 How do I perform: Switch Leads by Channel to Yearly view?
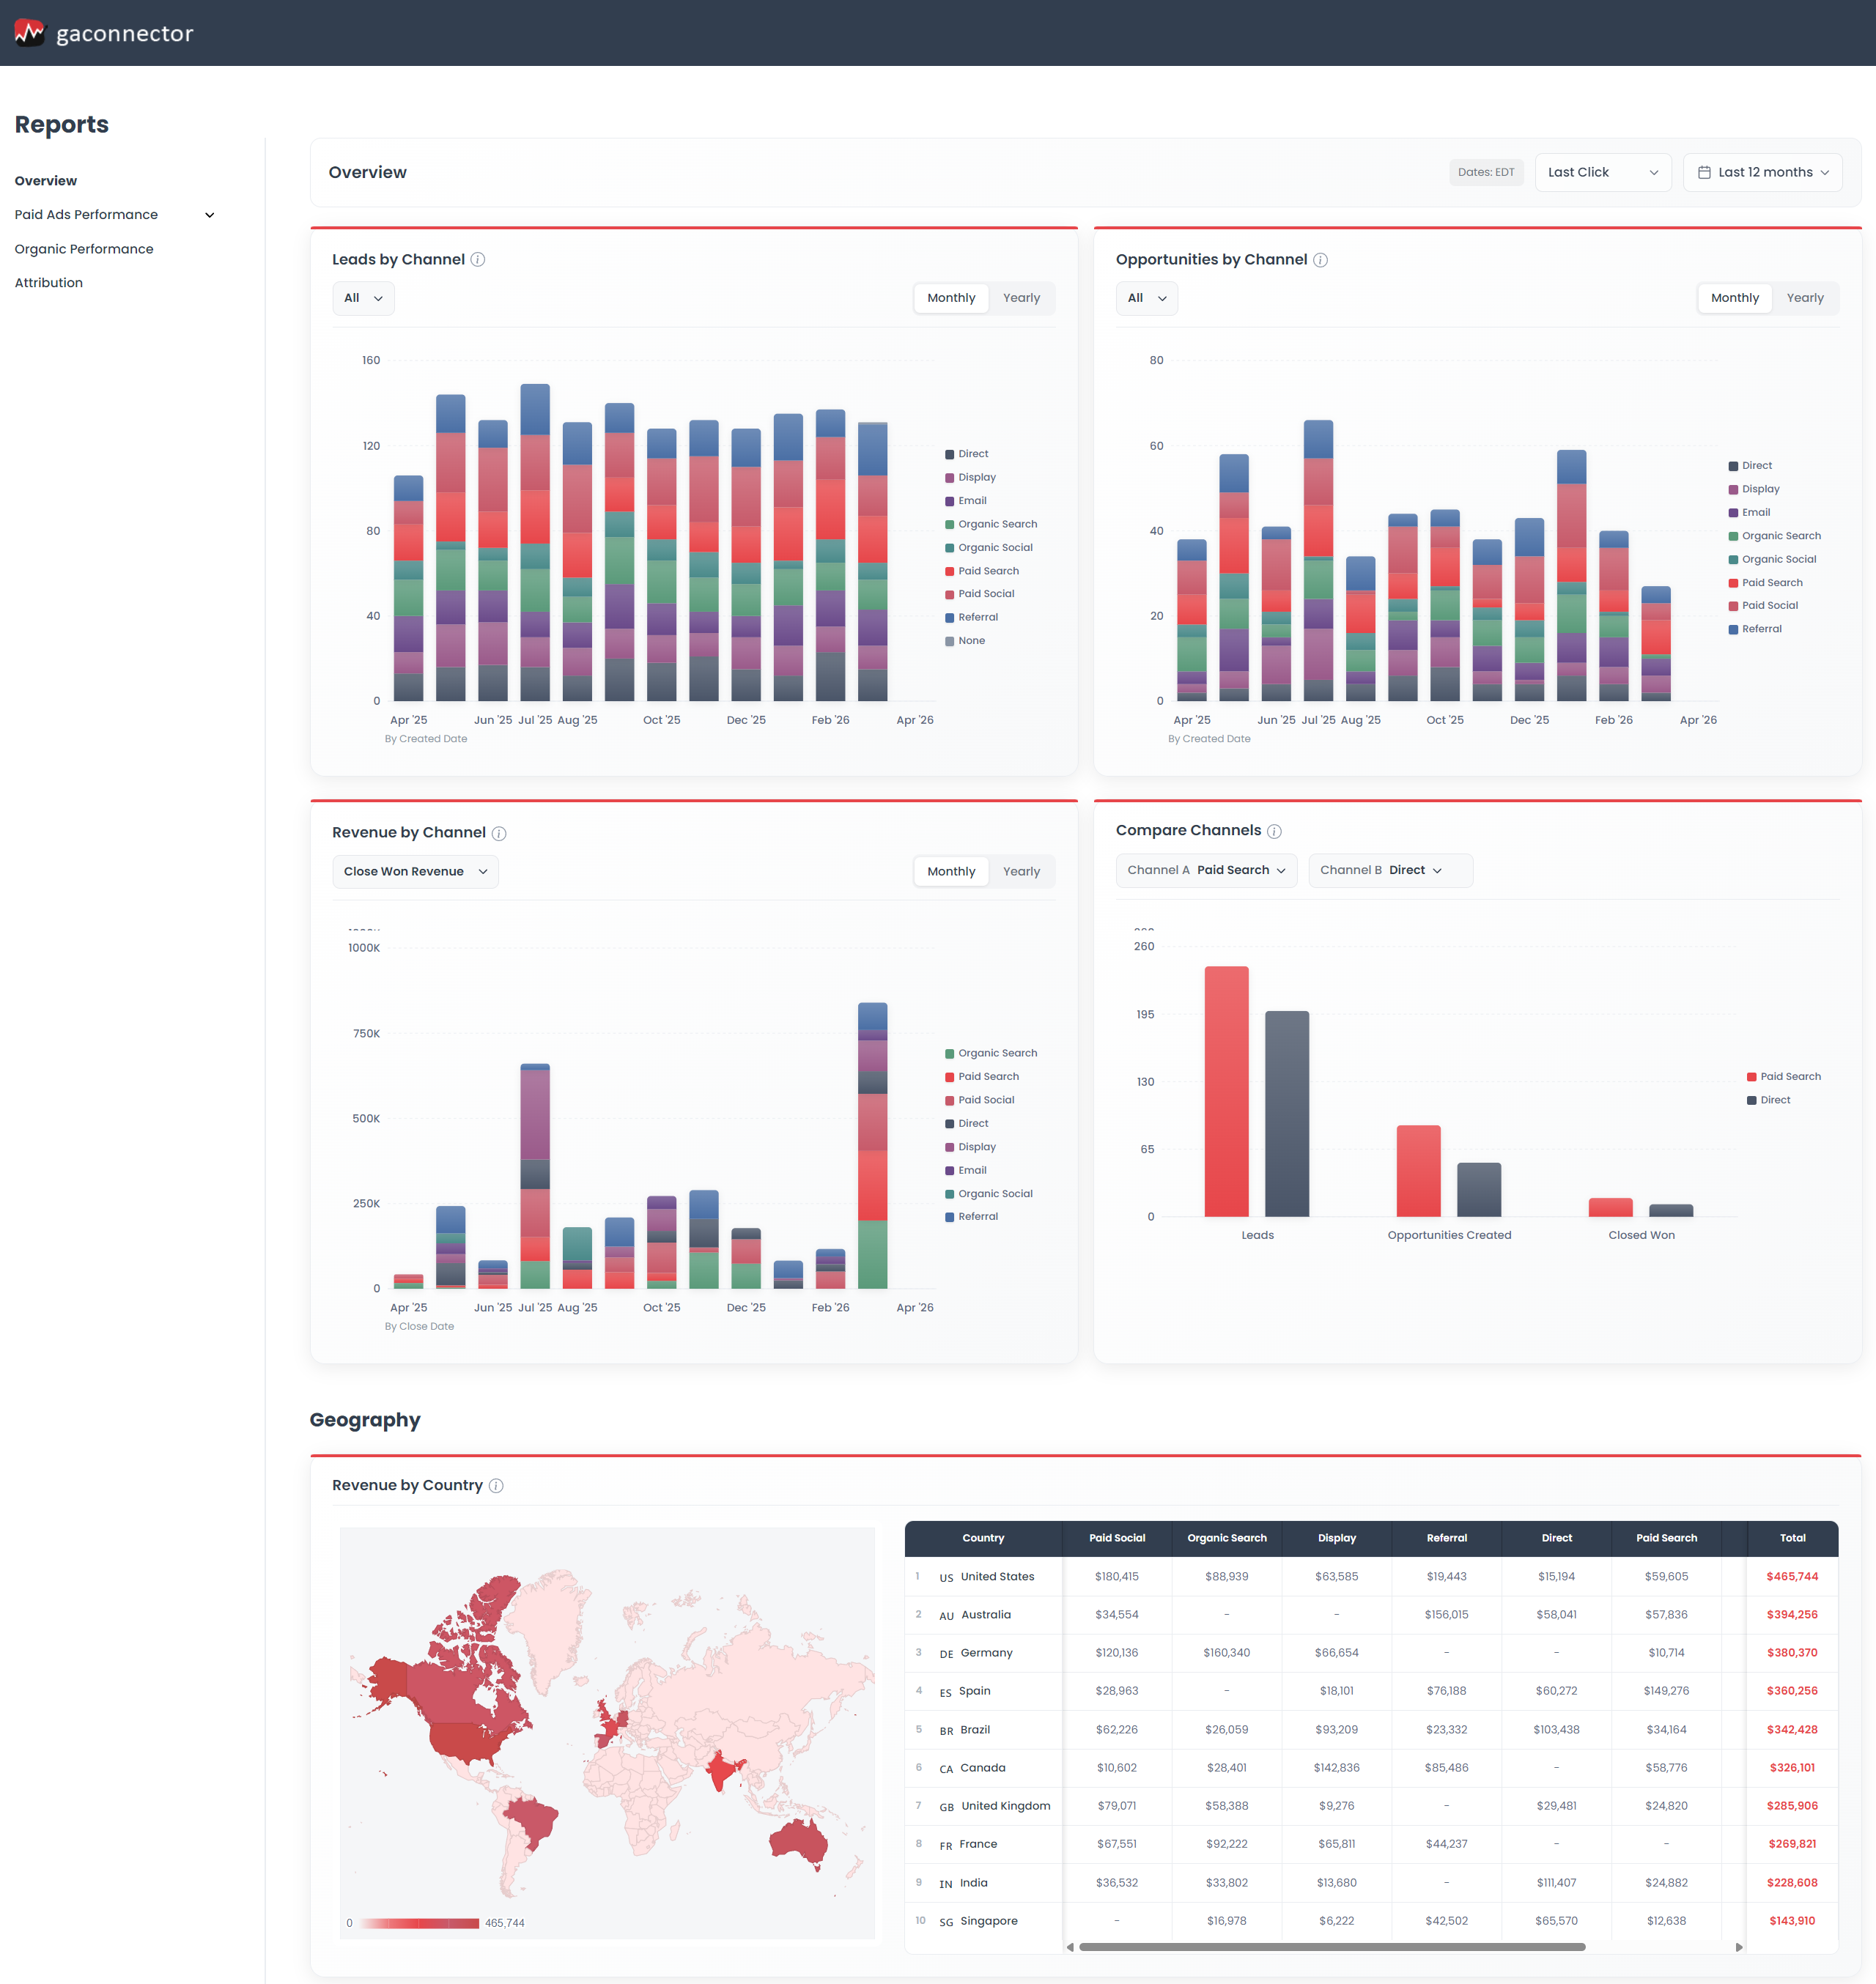(x=1021, y=297)
